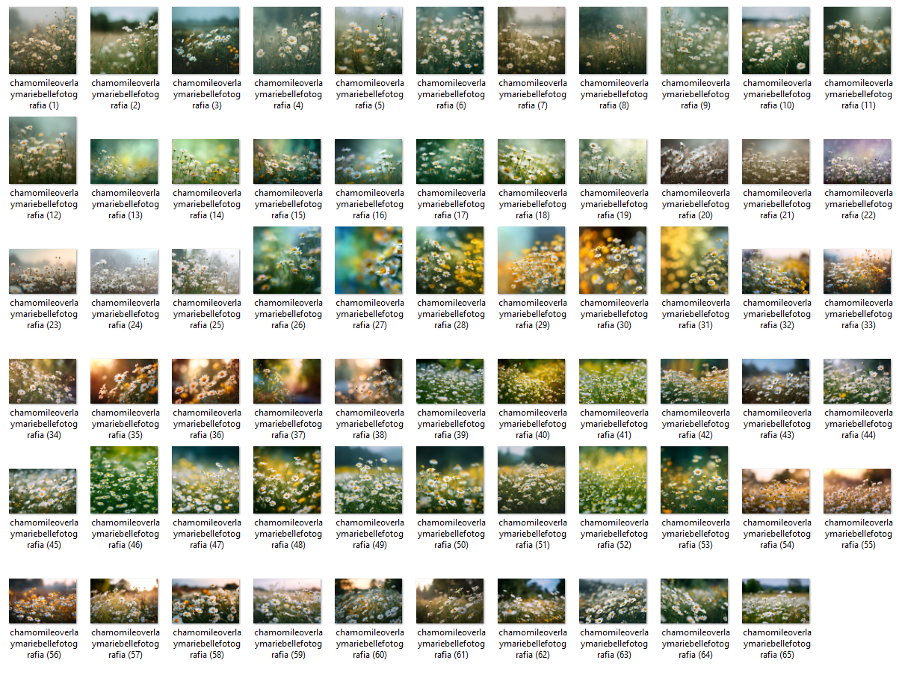The width and height of the screenshot is (899, 675).
Task: Click the square green thumbnail (46)
Action: point(124,480)
